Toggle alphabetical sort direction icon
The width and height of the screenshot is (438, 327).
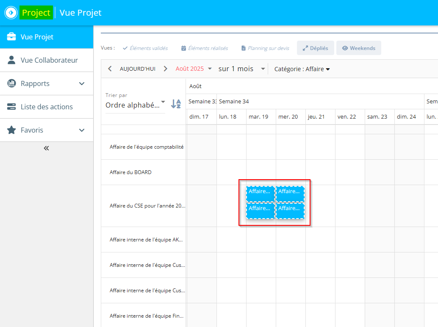pyautogui.click(x=176, y=104)
